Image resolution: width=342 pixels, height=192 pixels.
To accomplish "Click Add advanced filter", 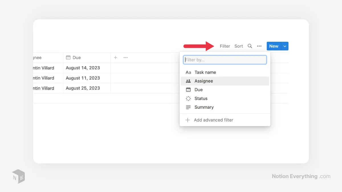I will click(213, 120).
